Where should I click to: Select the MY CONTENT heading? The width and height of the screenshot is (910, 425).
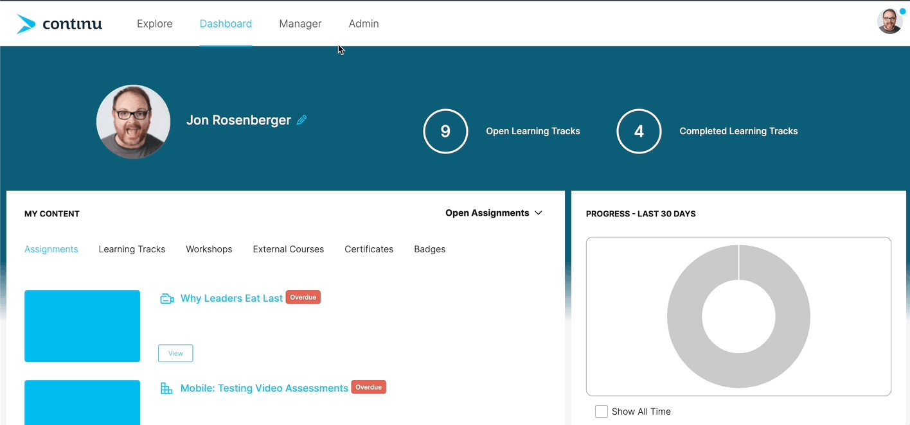click(x=52, y=214)
